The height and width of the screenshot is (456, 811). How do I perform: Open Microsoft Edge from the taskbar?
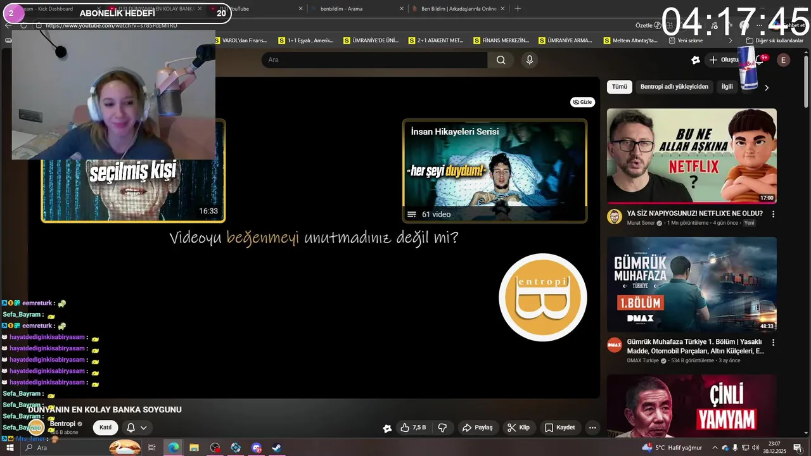click(x=173, y=448)
